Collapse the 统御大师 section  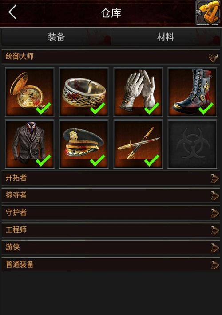[111, 57]
